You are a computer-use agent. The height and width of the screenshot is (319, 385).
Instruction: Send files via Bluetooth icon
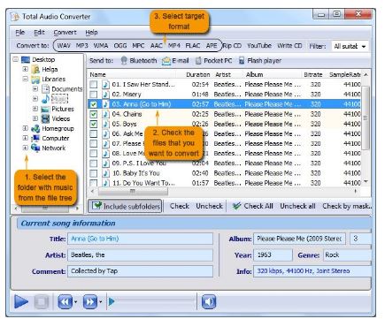coord(124,61)
